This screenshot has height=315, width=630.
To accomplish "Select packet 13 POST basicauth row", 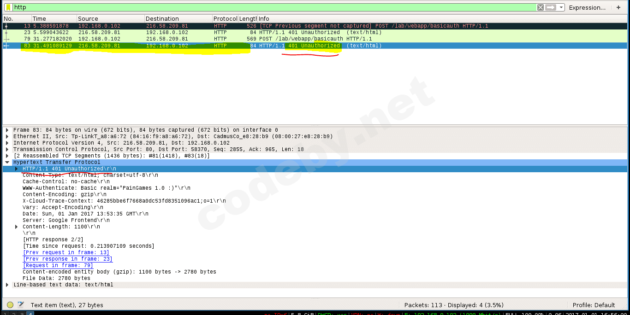I will 315,26.
